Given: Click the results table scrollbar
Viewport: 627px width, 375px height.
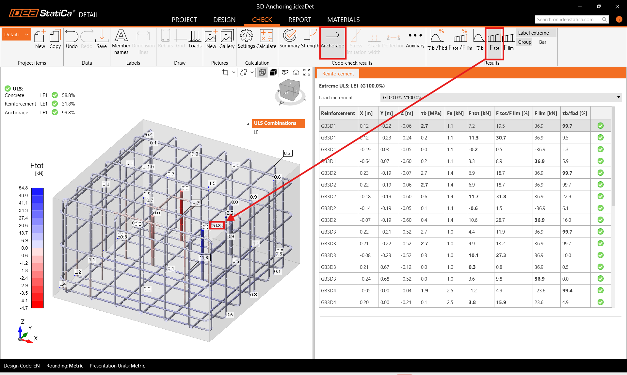Looking at the screenshot, I should (x=613, y=157).
